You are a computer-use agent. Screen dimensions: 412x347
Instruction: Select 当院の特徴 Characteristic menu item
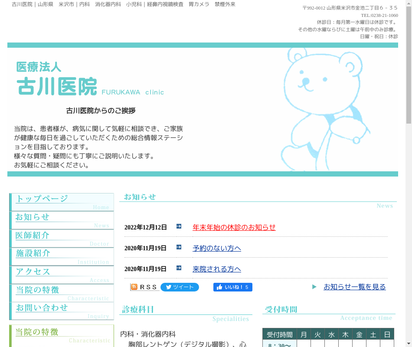(62, 293)
